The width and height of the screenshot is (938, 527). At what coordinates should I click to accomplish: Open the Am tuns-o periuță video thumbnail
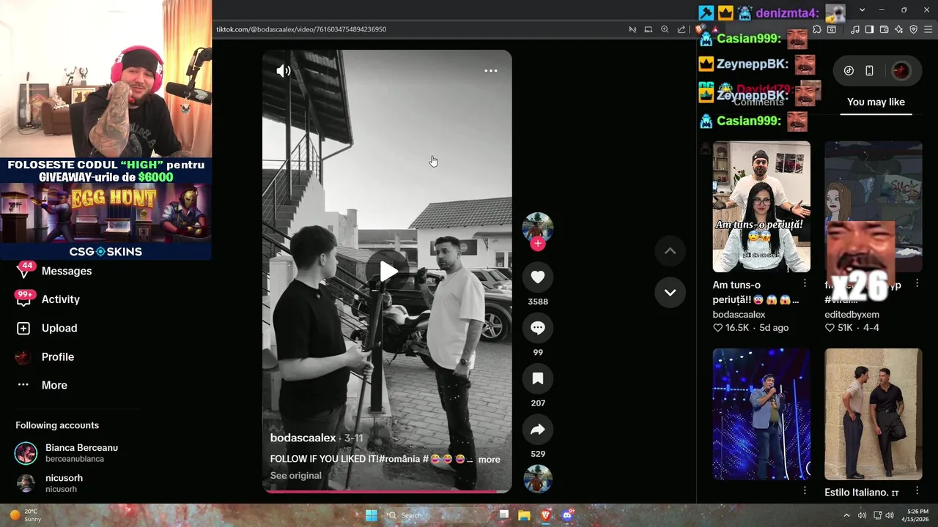click(761, 206)
